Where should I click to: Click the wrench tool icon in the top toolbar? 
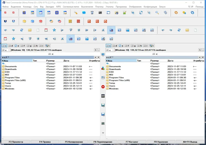(x=76, y=13)
